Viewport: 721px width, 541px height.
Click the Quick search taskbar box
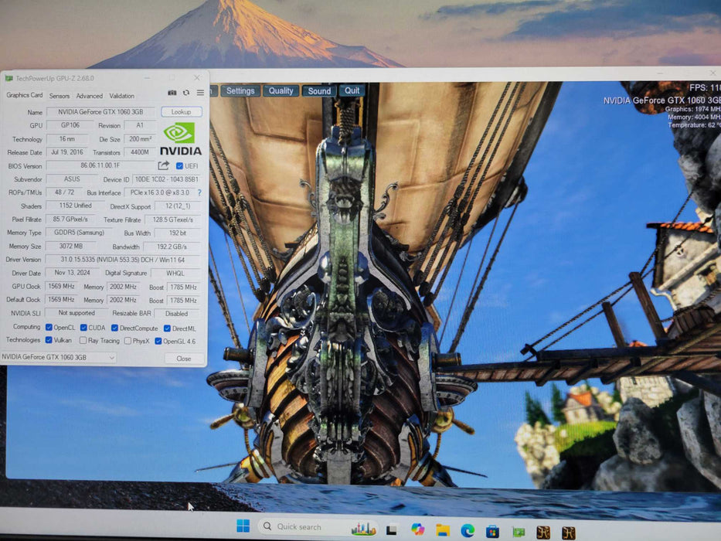click(x=318, y=527)
